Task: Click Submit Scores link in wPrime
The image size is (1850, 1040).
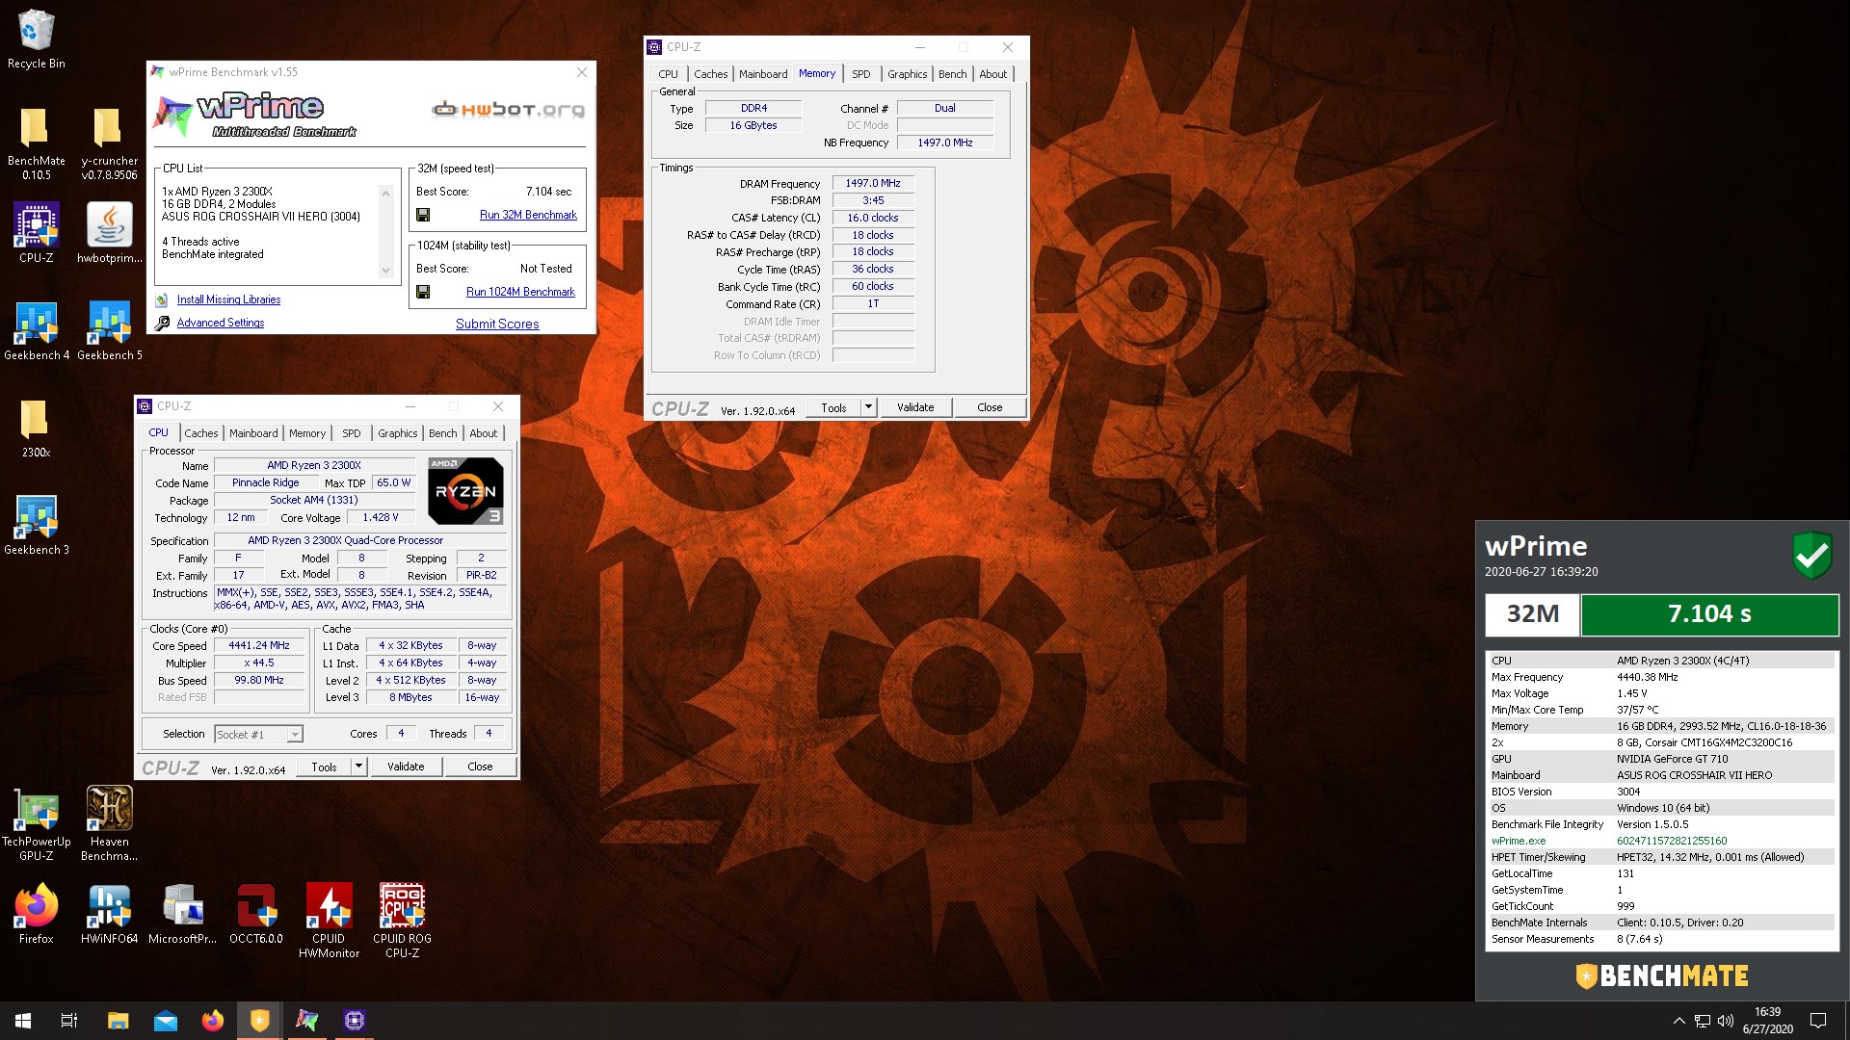Action: tap(497, 324)
